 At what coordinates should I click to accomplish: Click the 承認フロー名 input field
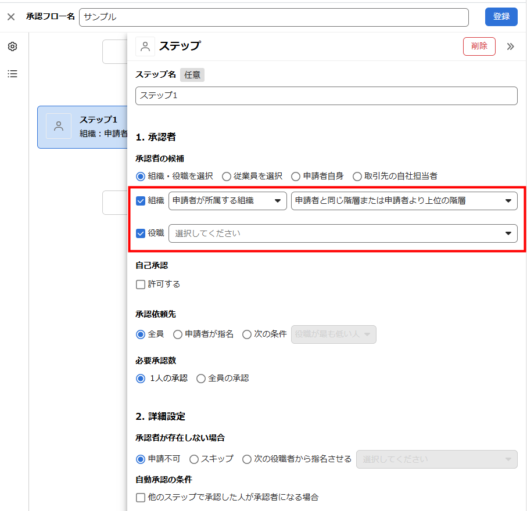click(274, 17)
